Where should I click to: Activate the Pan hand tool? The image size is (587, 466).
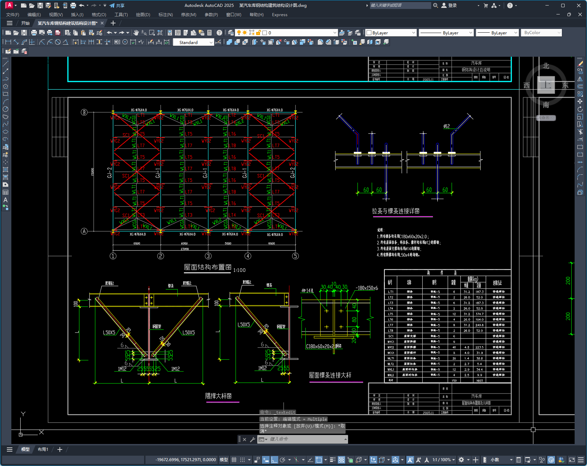[136, 33]
